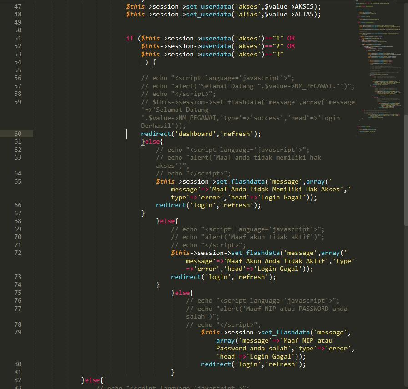408x389 pixels.
Task: Click the else keyword on line 75
Action: coord(183,293)
